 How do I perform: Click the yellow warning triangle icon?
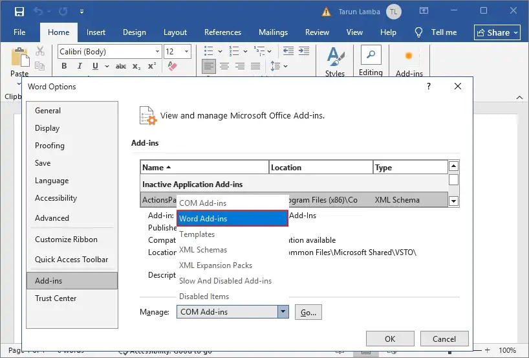pos(326,12)
